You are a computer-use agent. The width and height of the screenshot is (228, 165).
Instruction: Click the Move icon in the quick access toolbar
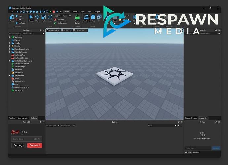click(x=21, y=12)
